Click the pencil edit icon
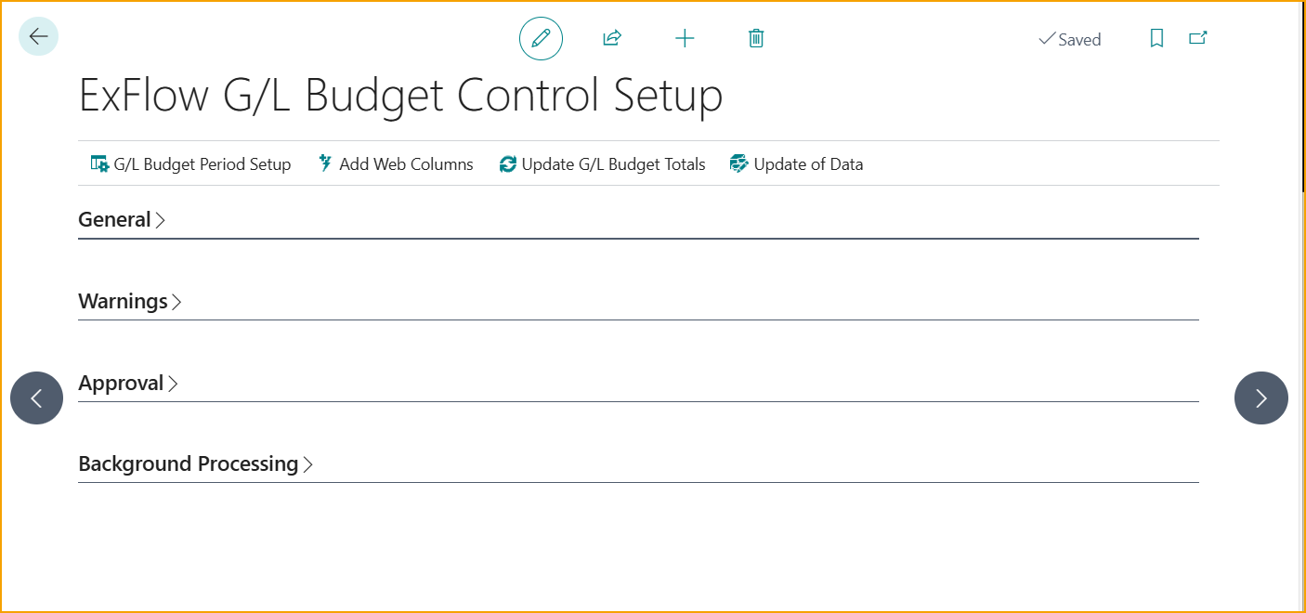This screenshot has height=613, width=1306. [x=541, y=39]
